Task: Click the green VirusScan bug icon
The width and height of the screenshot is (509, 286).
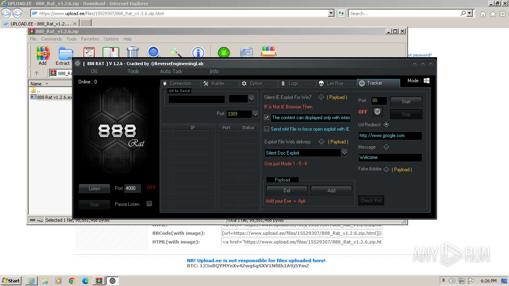Action: click(x=224, y=52)
